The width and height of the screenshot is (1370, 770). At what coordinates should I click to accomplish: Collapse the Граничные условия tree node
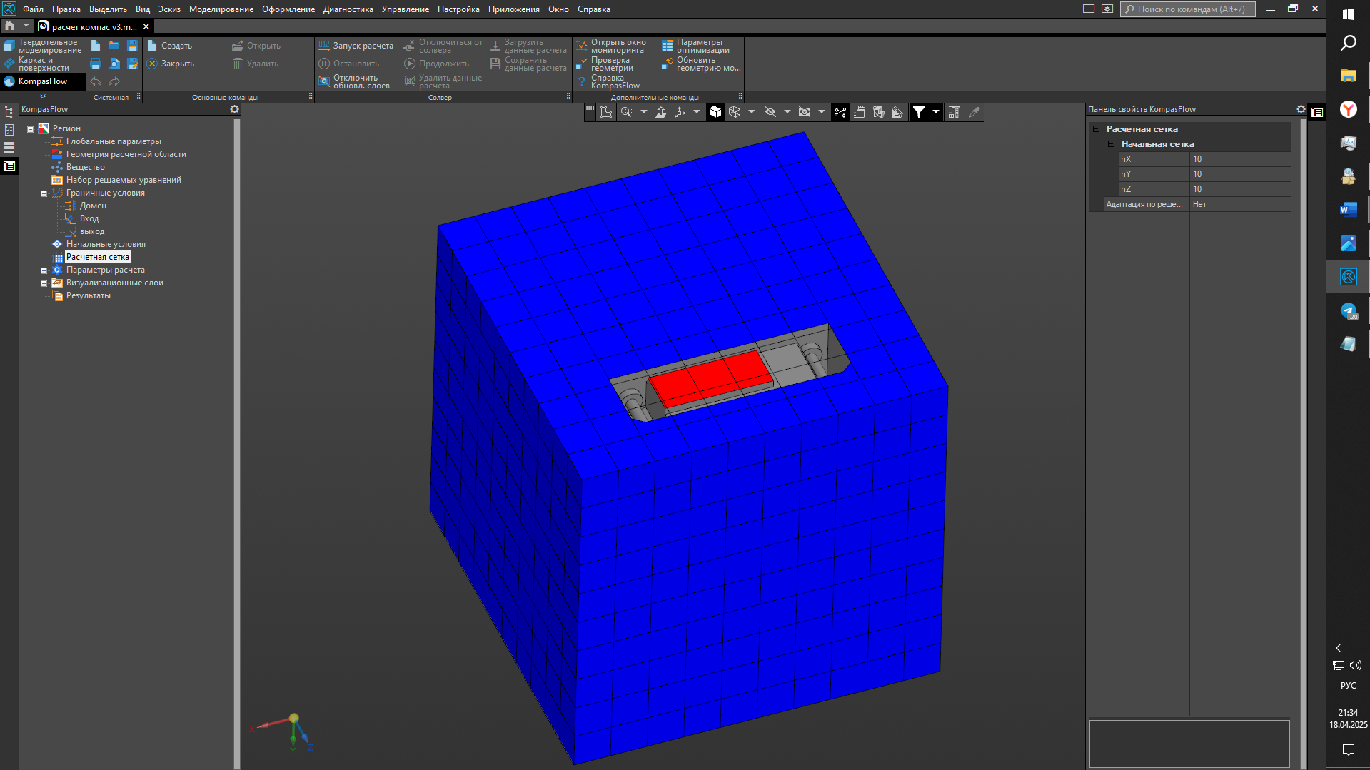click(44, 193)
